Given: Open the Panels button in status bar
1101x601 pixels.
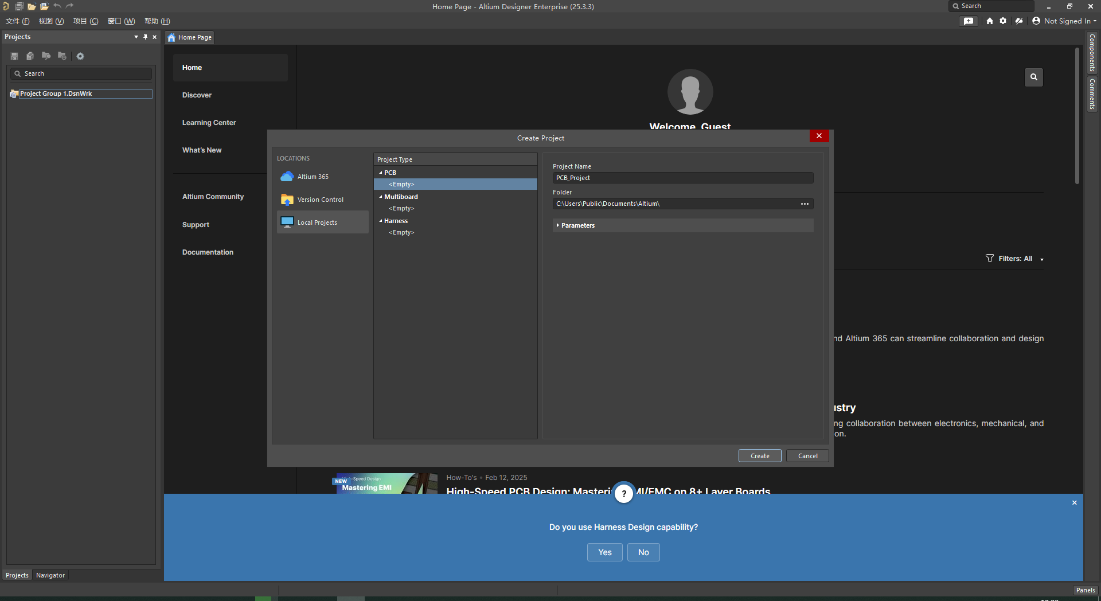Looking at the screenshot, I should click(x=1086, y=590).
